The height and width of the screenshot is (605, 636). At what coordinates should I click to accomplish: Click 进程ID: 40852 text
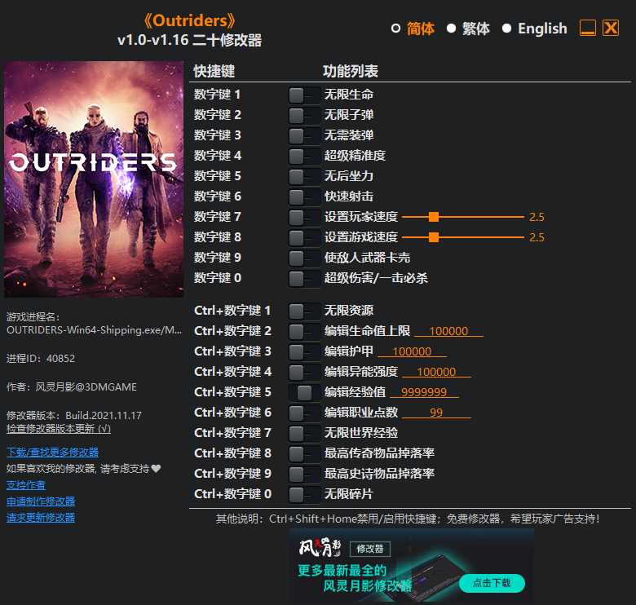41,359
